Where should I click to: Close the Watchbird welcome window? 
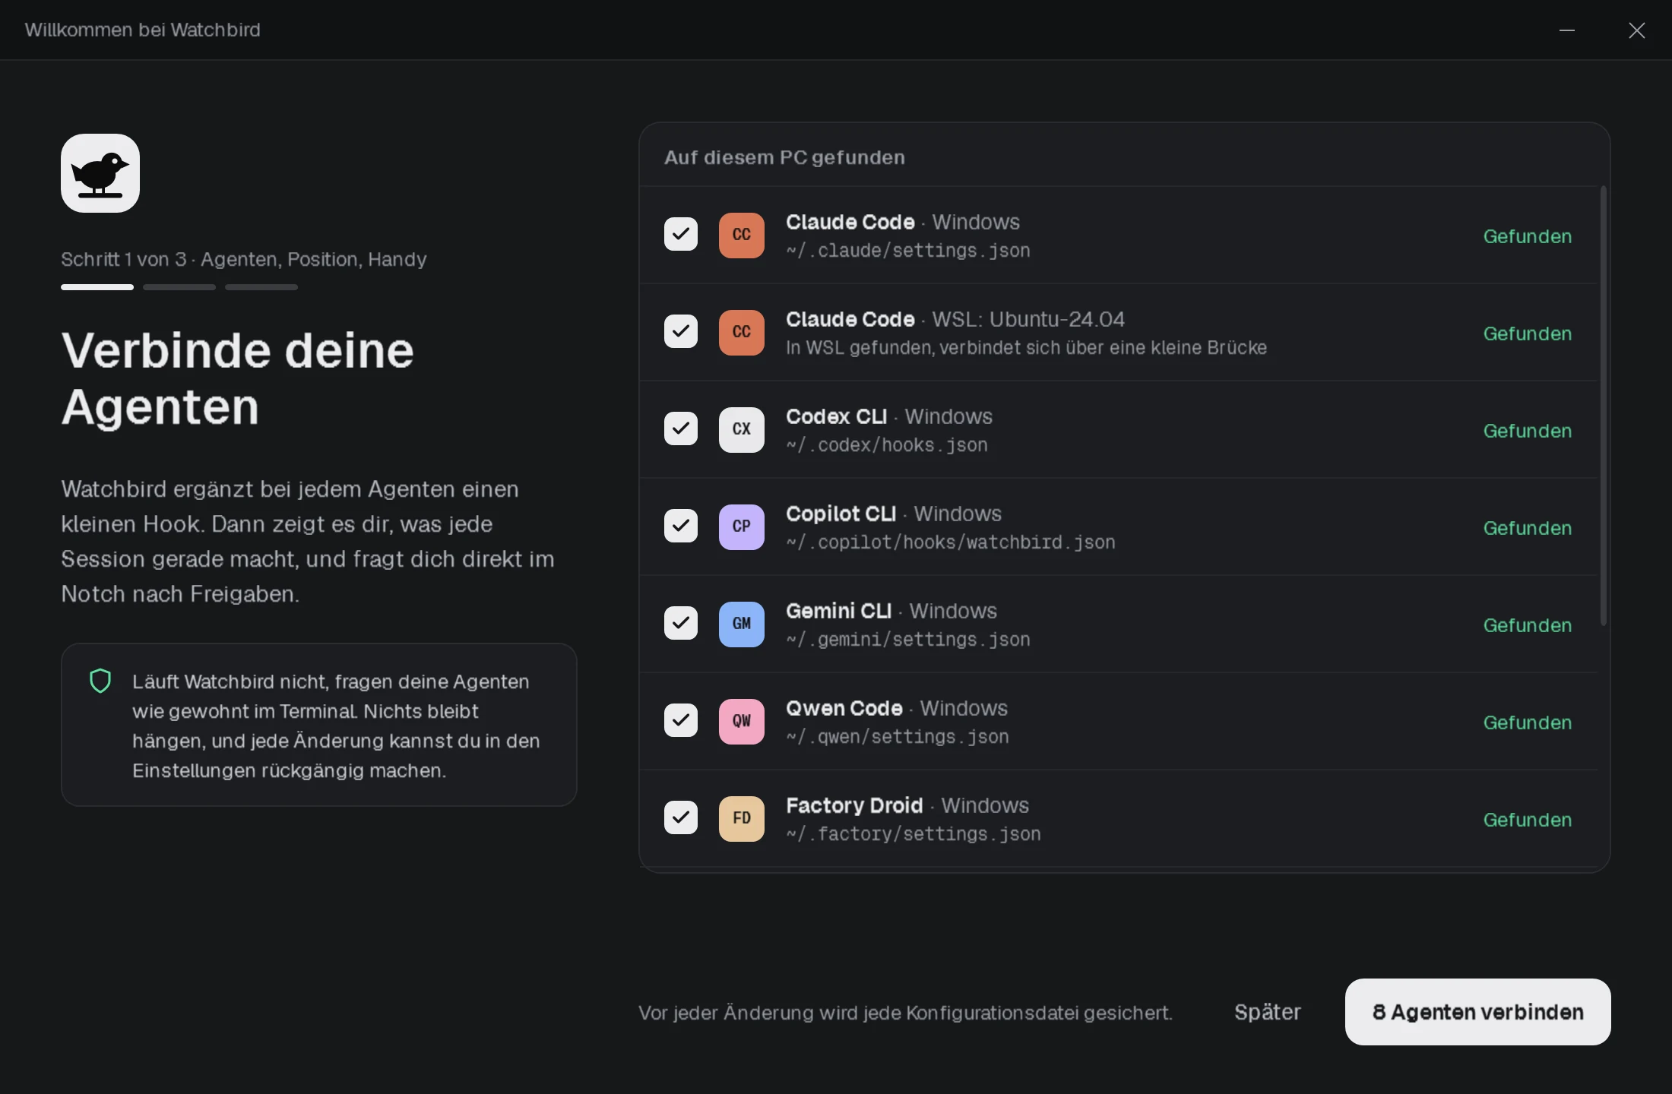click(1637, 30)
